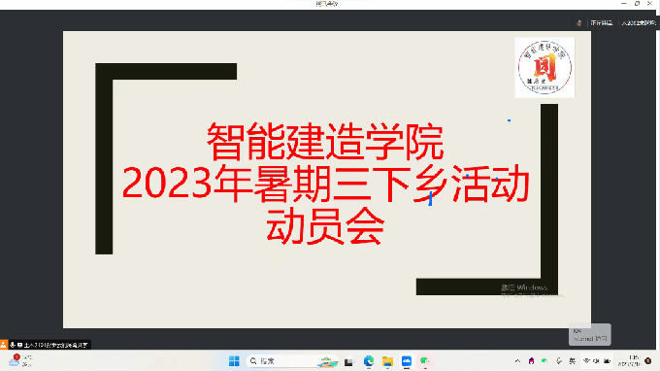Maximize or restore the meeting window

click(637, 3)
